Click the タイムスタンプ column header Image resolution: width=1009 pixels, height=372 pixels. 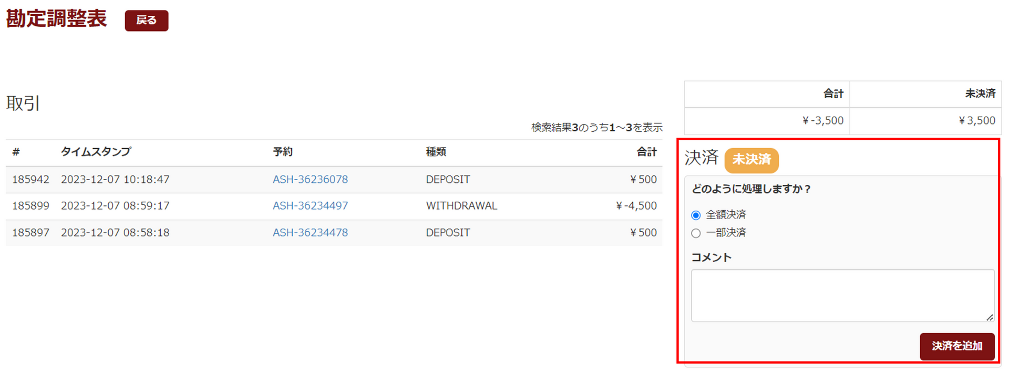(x=96, y=152)
